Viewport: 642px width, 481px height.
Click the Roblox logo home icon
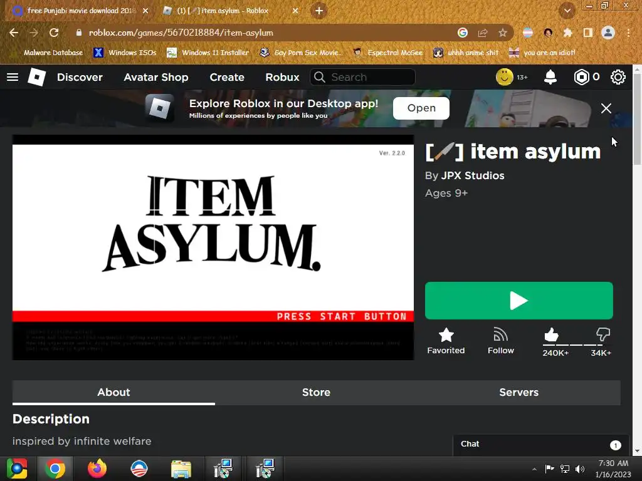[x=36, y=77]
